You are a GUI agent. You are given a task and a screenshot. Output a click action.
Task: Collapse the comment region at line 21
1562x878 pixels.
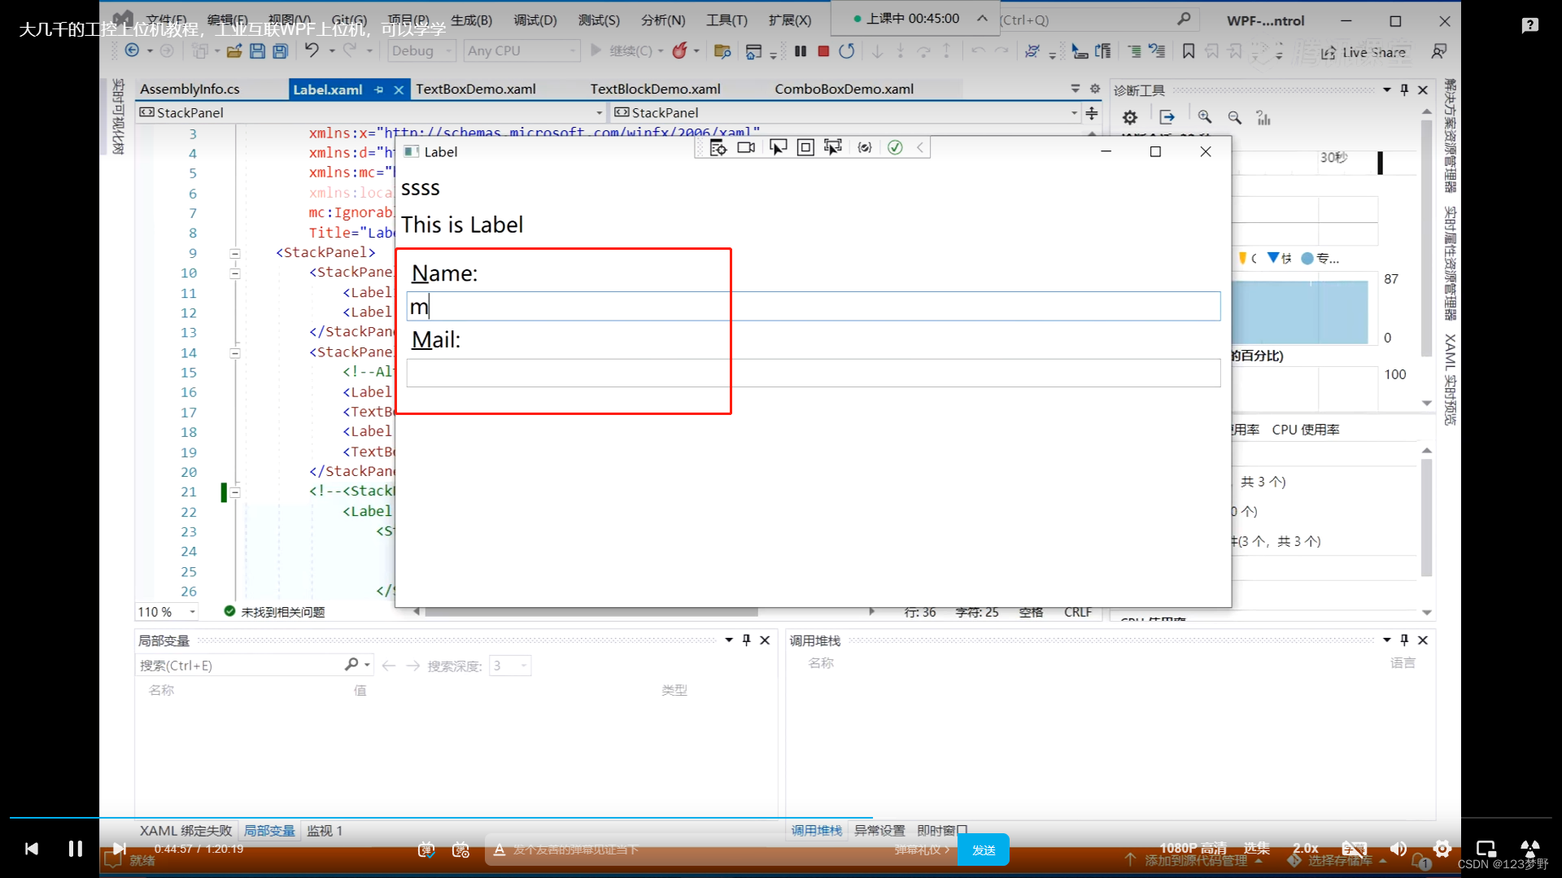tap(235, 492)
